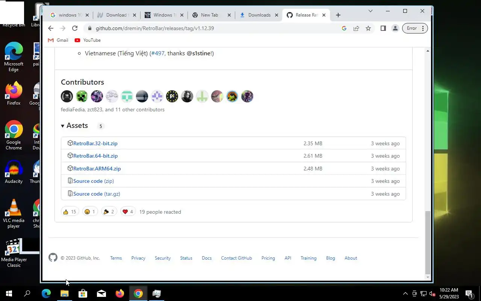Click scrollbar up arrow on page
481x301 pixels.
coord(428,50)
